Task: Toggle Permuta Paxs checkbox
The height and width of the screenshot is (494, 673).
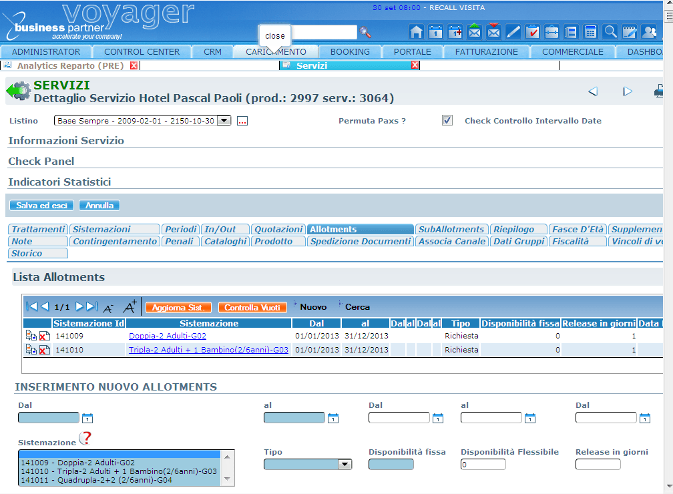Action: [447, 121]
